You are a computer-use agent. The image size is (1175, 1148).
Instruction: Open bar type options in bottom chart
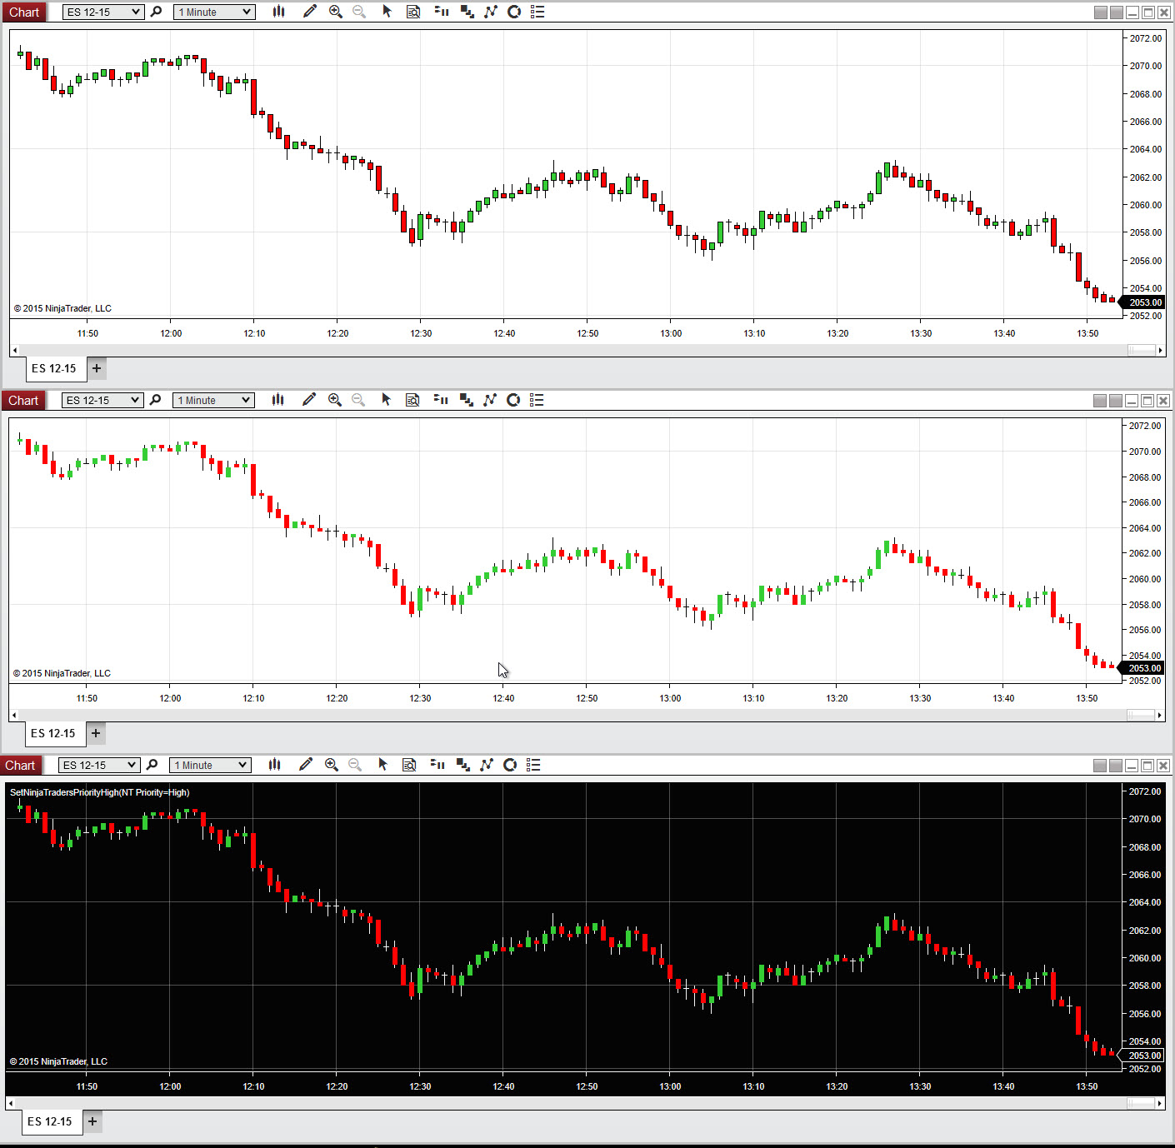pyautogui.click(x=274, y=765)
